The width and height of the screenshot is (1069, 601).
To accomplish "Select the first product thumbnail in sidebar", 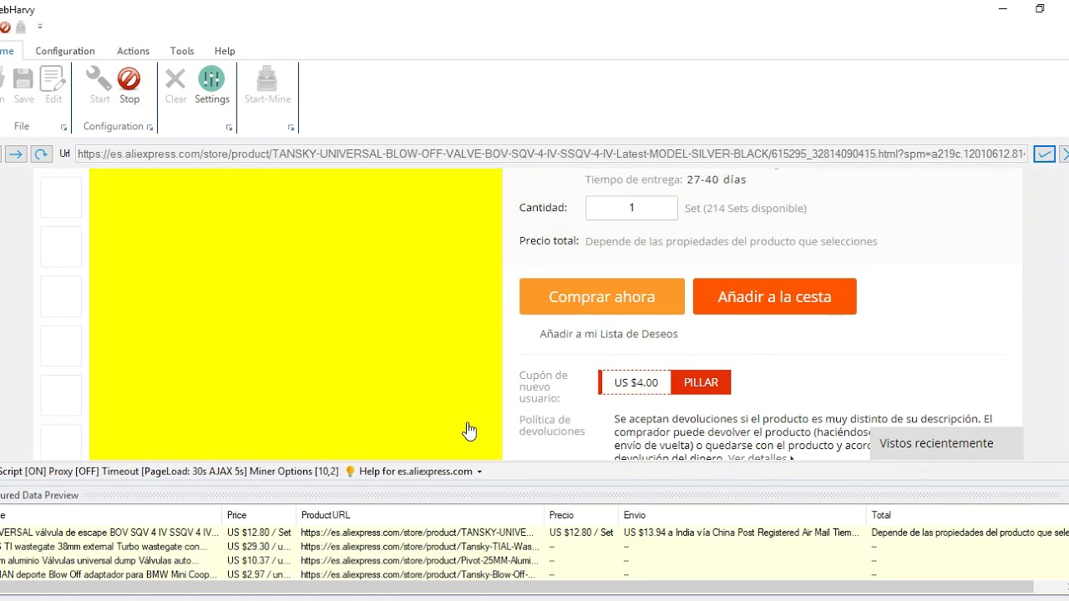I will click(x=61, y=197).
